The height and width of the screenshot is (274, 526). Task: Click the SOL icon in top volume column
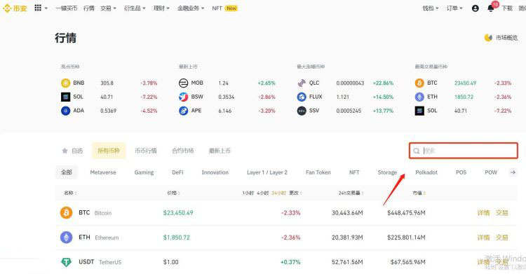pos(419,111)
